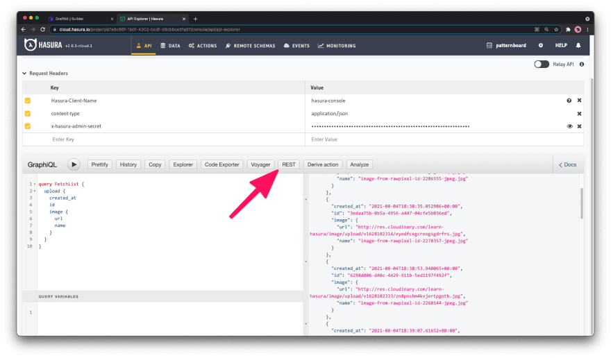Click the Enter Value input field

pos(444,139)
